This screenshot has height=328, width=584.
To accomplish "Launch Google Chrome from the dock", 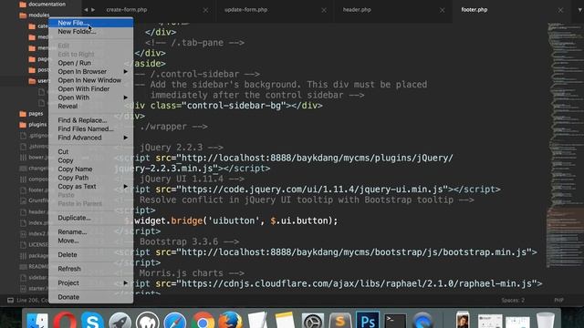I will pyautogui.click(x=203, y=321).
